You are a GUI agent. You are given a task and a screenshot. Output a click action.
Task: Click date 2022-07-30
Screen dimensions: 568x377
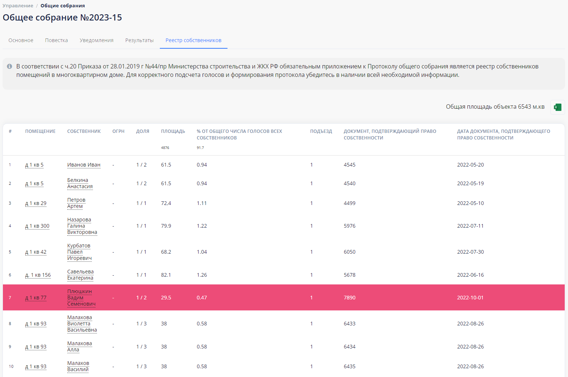pos(470,252)
